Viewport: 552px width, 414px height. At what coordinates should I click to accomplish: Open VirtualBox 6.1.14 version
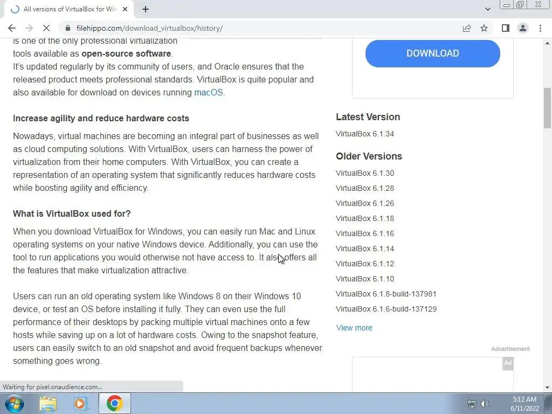pyautogui.click(x=365, y=249)
